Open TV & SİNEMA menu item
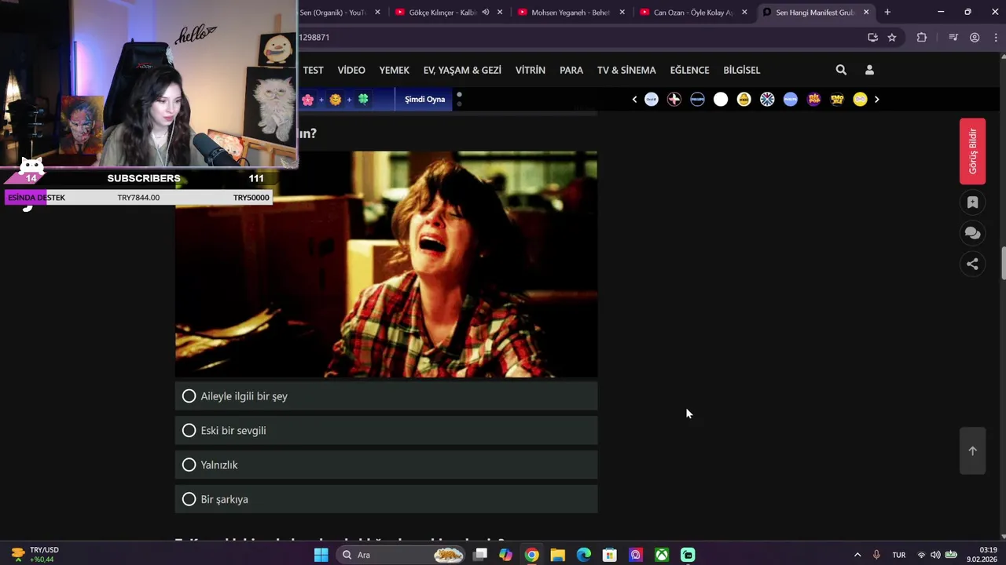 point(626,70)
